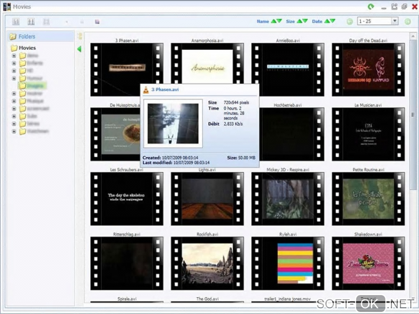Collapse the Folders panel with green arrow
The height and width of the screenshot is (314, 419).
(x=79, y=49)
